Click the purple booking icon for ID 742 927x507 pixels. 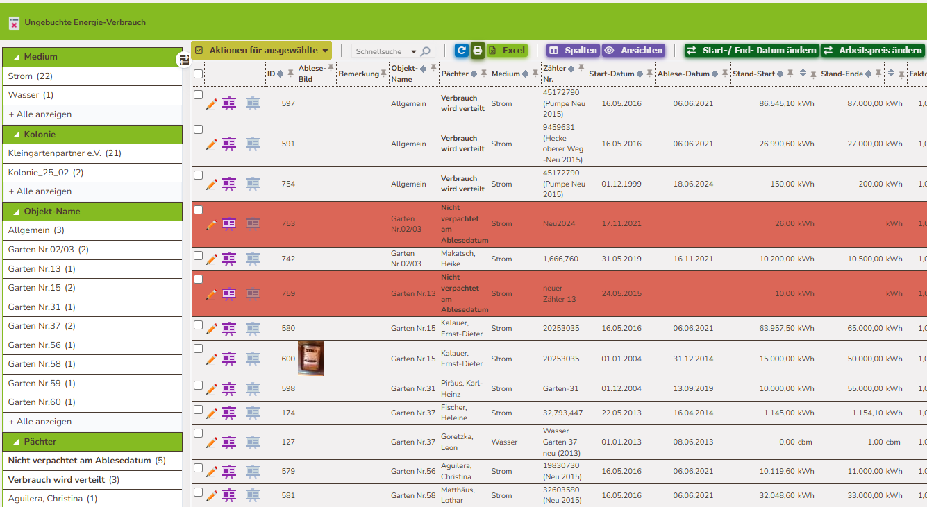coord(229,259)
